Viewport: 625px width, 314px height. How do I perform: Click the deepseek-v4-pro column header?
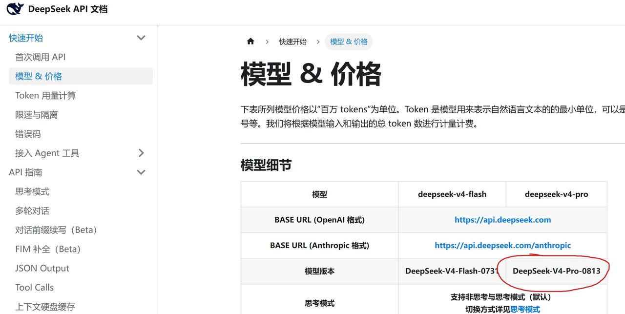pyautogui.click(x=556, y=194)
